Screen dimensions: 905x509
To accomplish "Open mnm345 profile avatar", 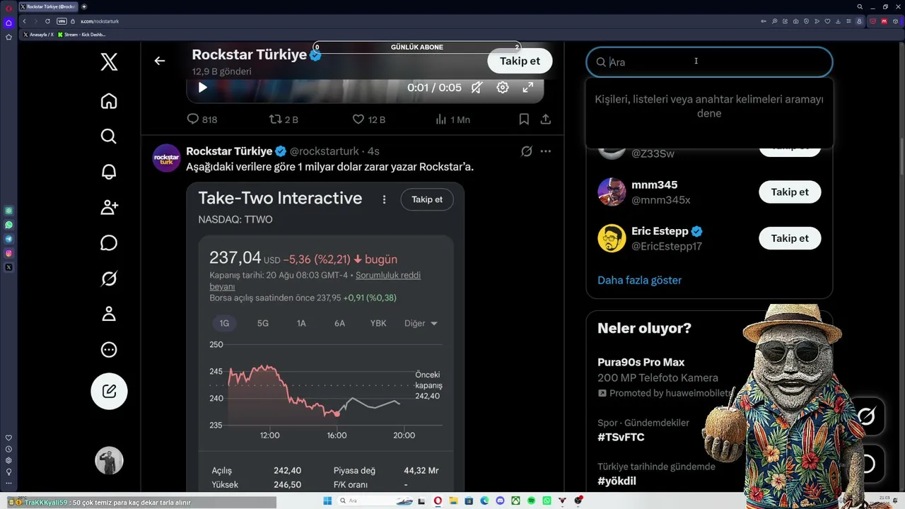I will coord(612,192).
